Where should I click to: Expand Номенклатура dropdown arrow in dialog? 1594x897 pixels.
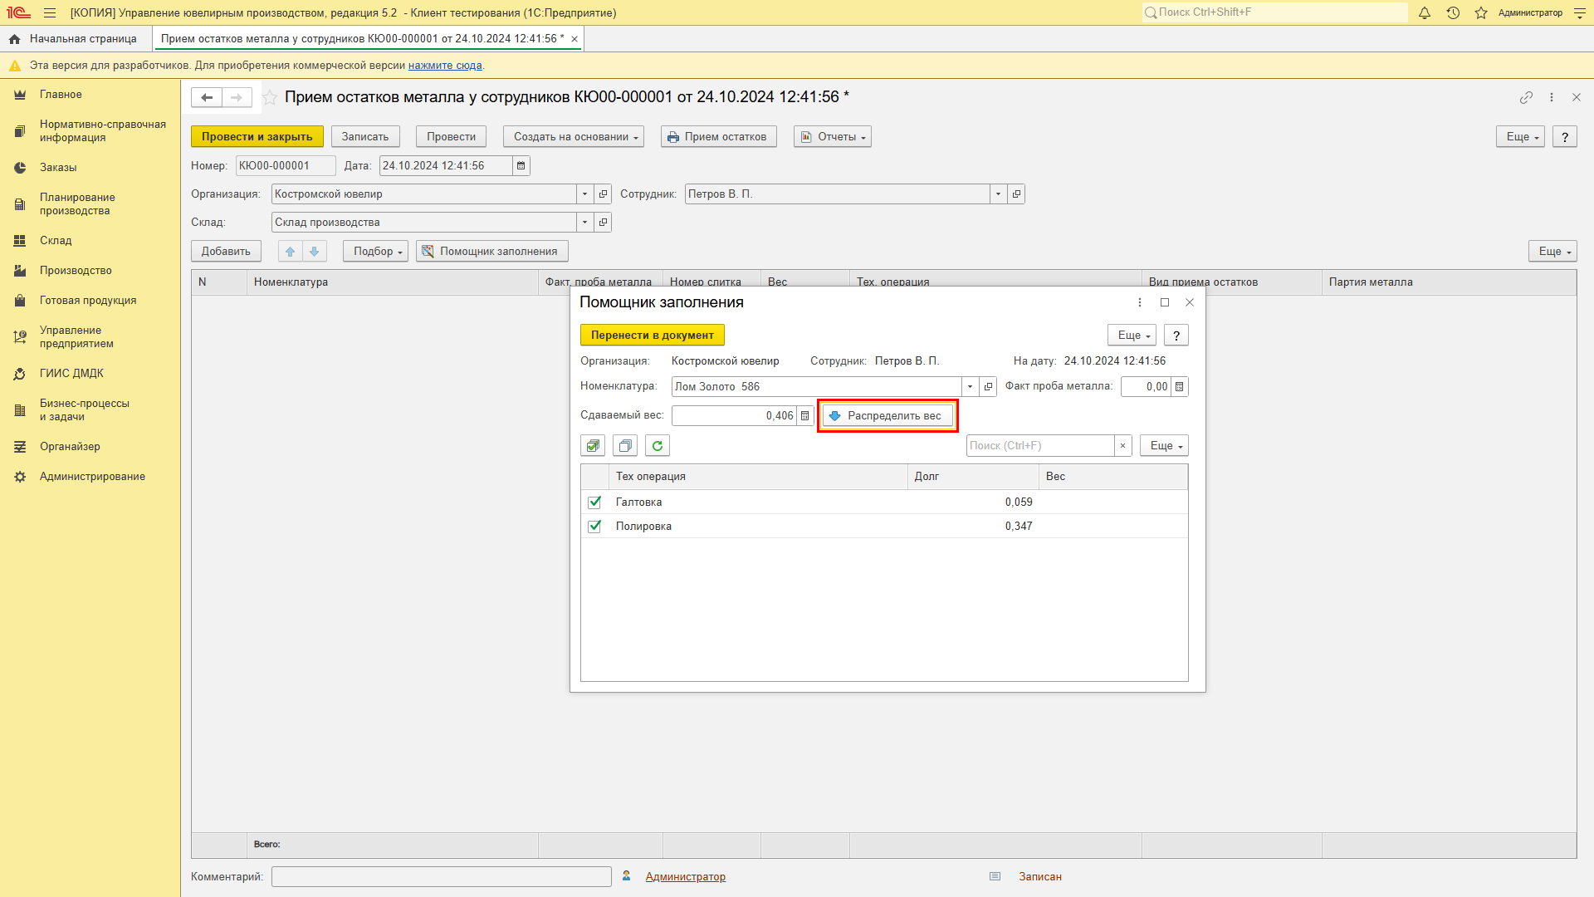970,387
